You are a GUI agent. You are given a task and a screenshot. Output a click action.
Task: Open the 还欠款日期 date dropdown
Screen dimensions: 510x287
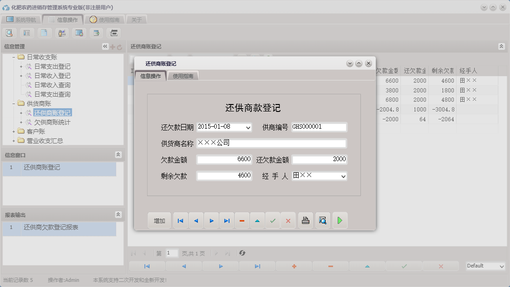(x=248, y=127)
